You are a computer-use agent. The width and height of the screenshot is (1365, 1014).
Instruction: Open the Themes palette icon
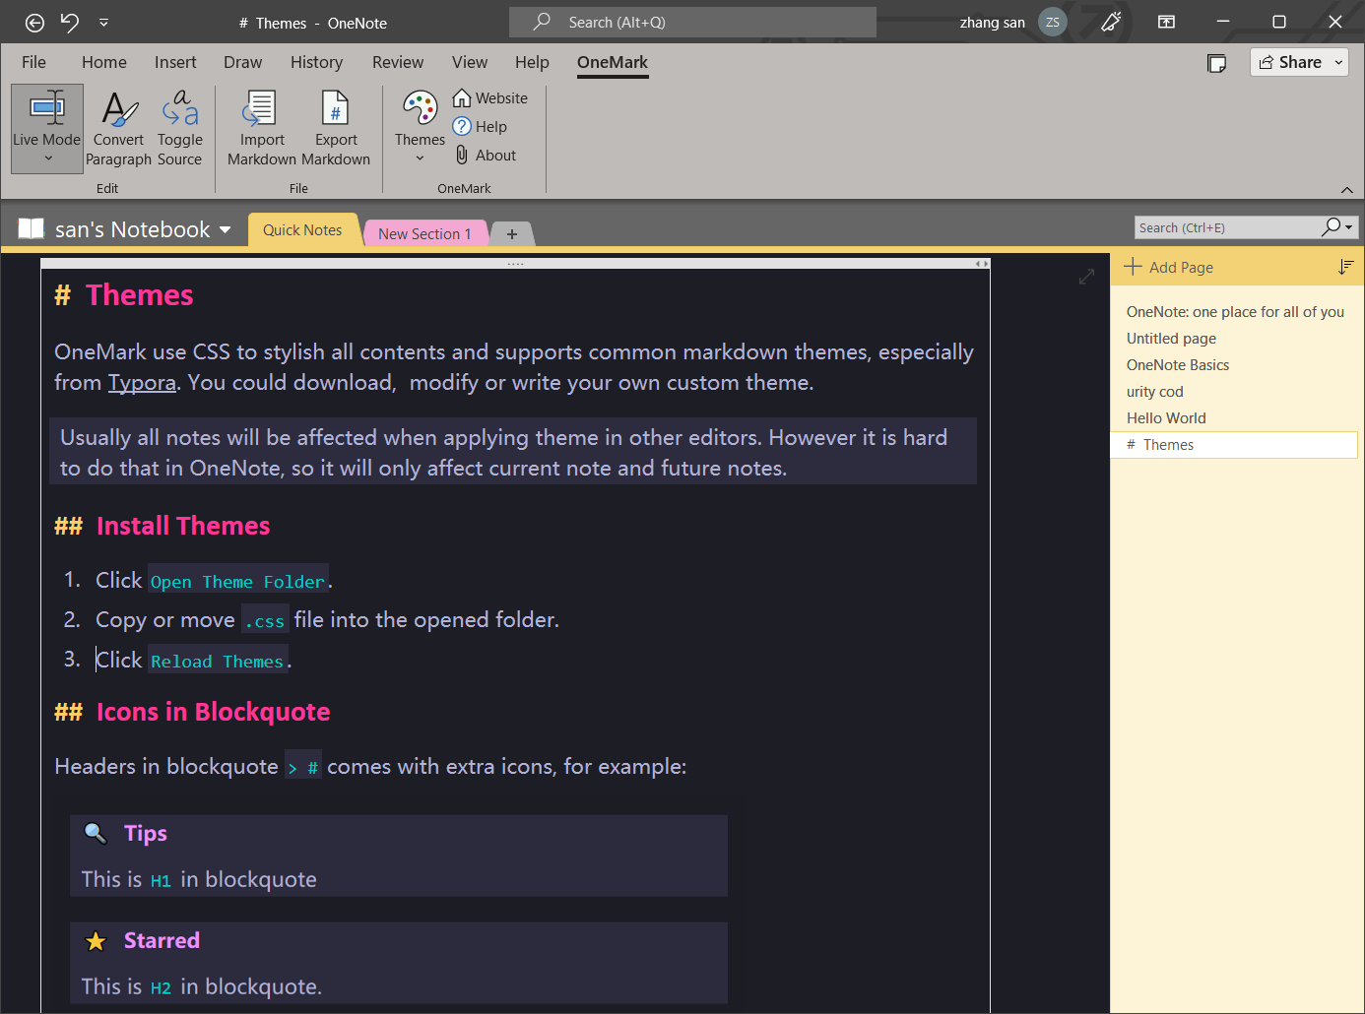[x=421, y=108]
